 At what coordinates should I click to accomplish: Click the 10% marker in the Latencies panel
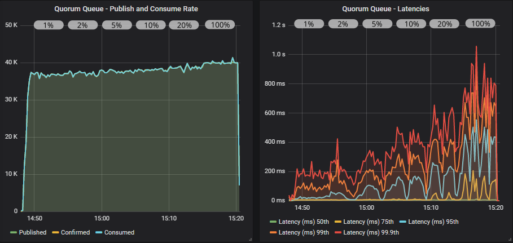tap(411, 24)
